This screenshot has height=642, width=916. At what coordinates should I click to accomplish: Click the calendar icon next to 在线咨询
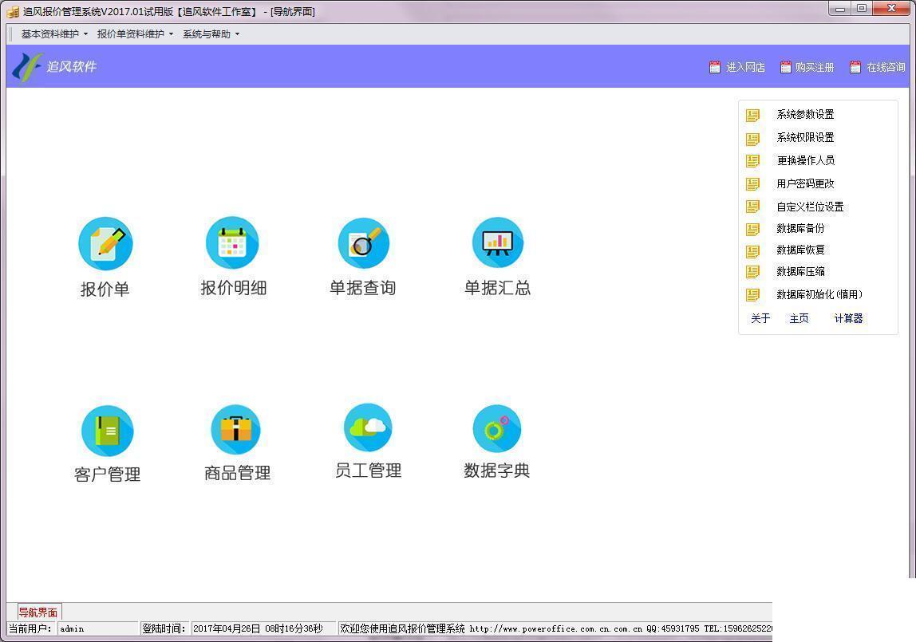click(855, 67)
